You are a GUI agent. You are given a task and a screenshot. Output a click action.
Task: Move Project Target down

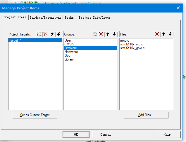(x=58, y=34)
